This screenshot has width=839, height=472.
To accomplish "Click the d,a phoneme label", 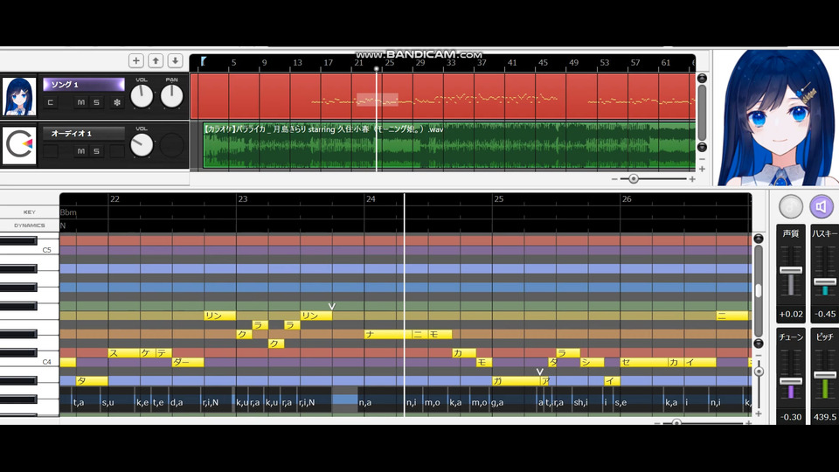I will click(x=177, y=402).
